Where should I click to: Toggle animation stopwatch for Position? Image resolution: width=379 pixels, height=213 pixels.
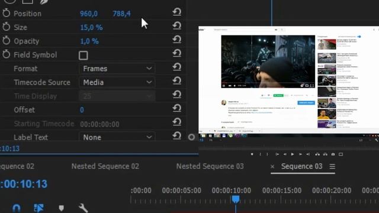point(7,13)
